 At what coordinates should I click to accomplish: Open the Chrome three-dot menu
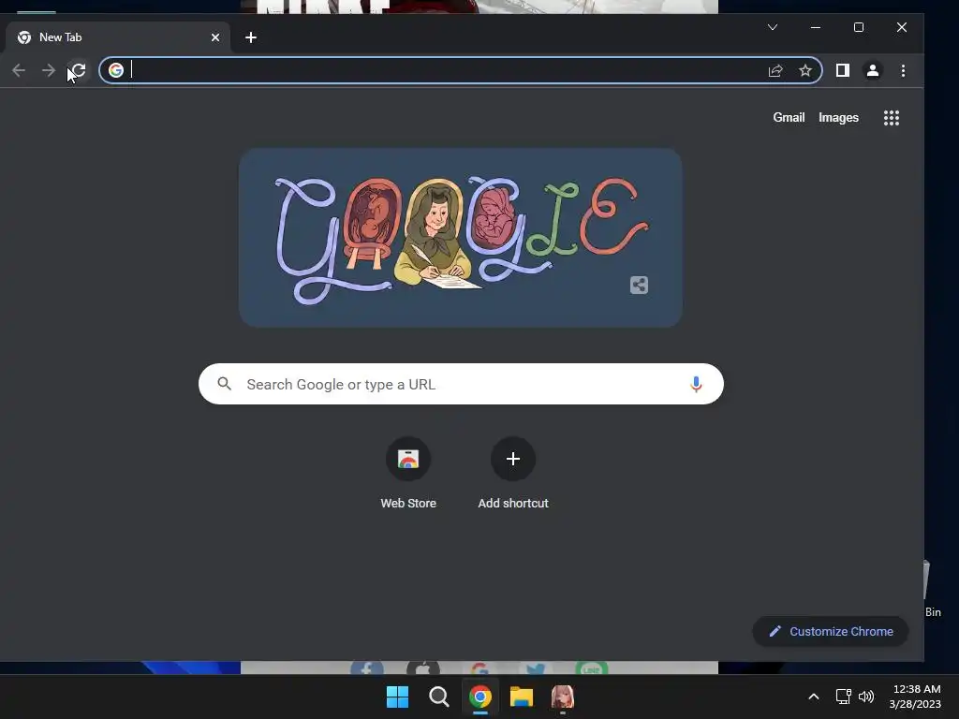904,70
